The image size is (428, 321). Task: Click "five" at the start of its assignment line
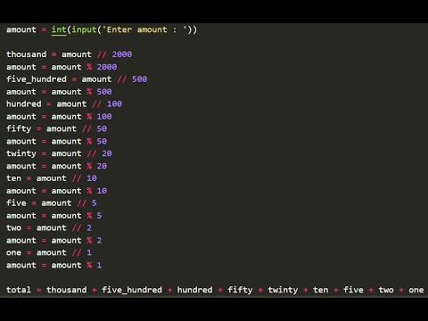16,203
